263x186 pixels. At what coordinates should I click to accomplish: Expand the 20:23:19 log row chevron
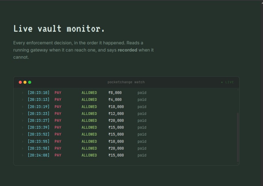pos(23,107)
